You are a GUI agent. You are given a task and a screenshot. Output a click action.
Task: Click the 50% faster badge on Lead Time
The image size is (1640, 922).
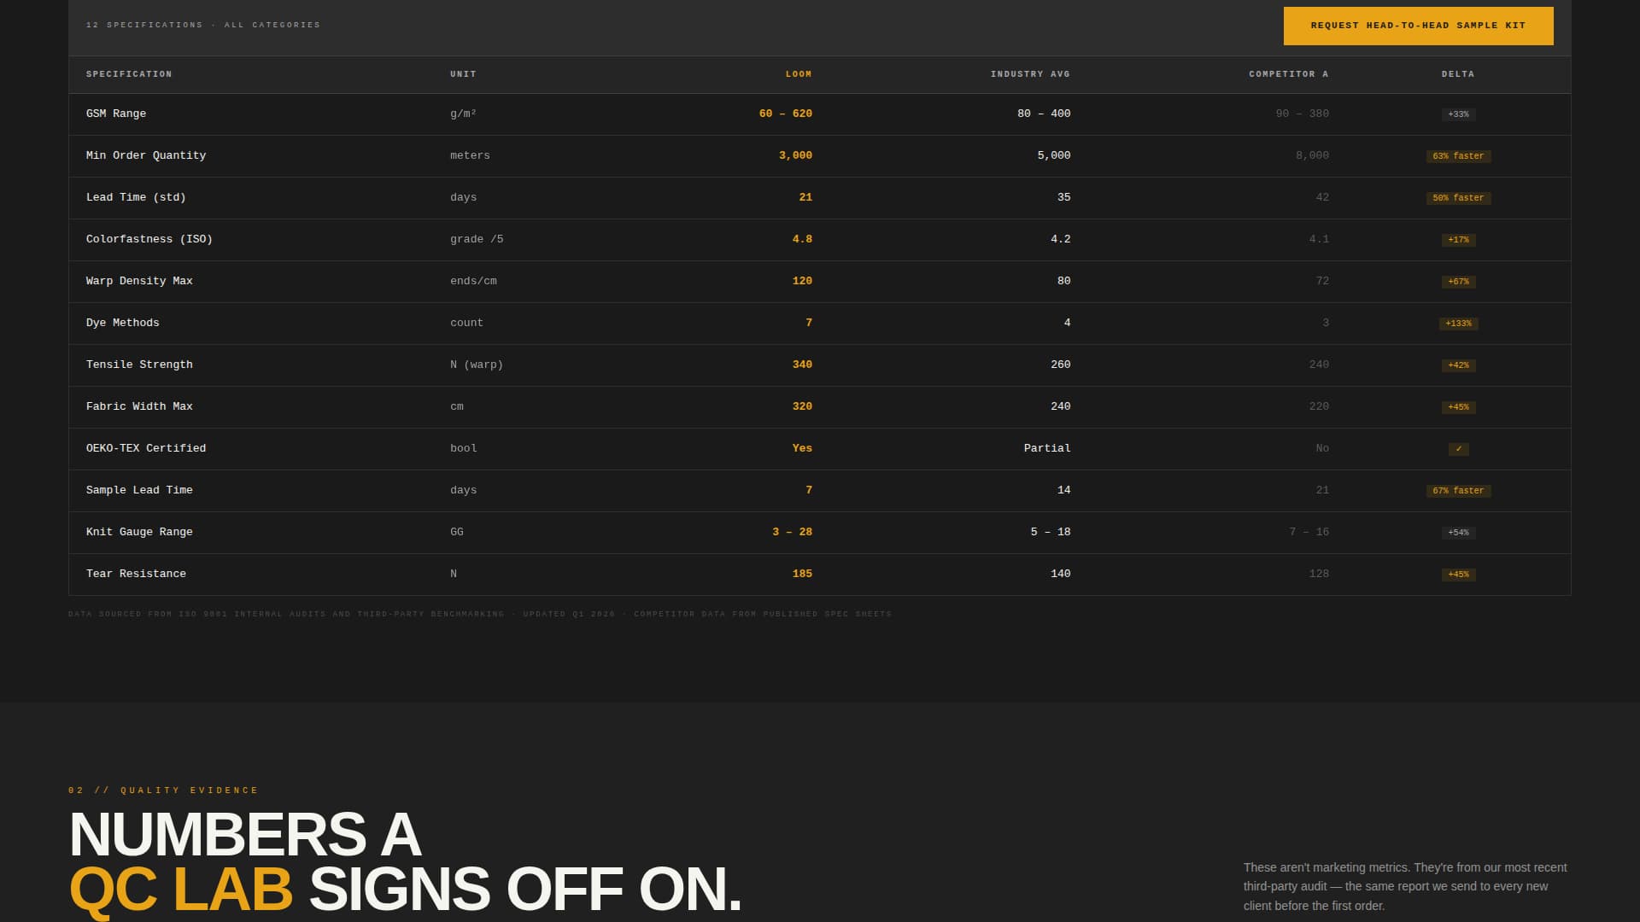1459,197
